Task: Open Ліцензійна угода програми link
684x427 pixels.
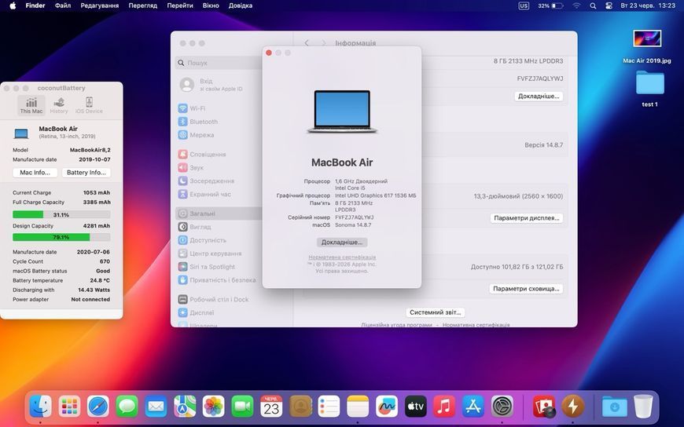Action: 396,325
